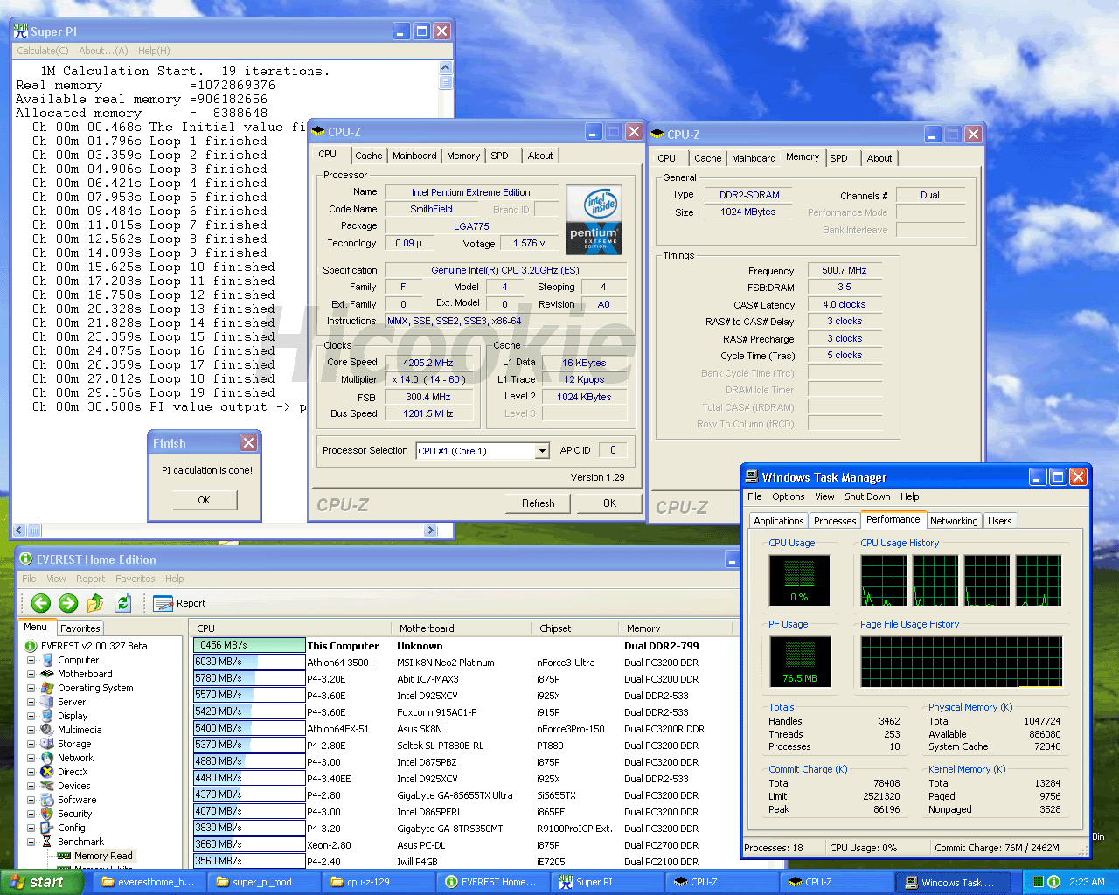The image size is (1119, 895).
Task: Click the Windows start button
Action: click(41, 882)
